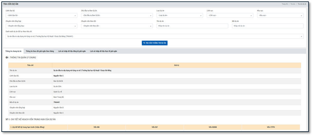The width and height of the screenshot is (313, 136).
Task: Click the Tra cứu breadcrumb link
Action: click(x=293, y=4)
